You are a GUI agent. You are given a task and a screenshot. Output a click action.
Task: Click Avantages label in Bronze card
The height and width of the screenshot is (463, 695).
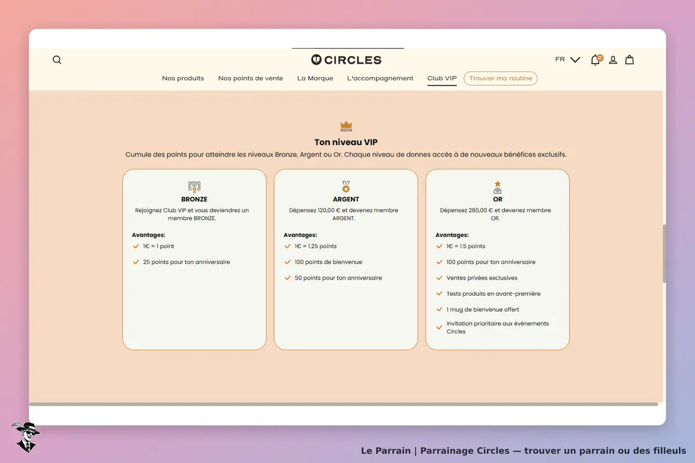149,235
